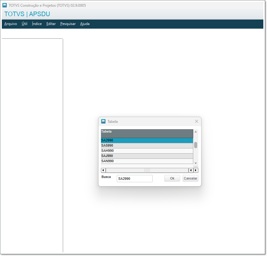Select table row SA5990

tap(147, 146)
